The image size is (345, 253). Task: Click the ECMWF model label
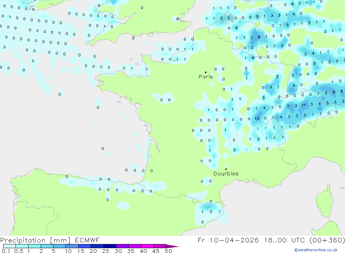click(x=87, y=240)
